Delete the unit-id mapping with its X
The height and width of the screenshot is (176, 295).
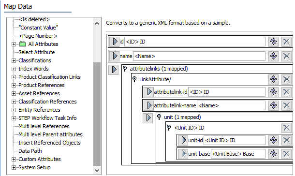click(x=286, y=140)
